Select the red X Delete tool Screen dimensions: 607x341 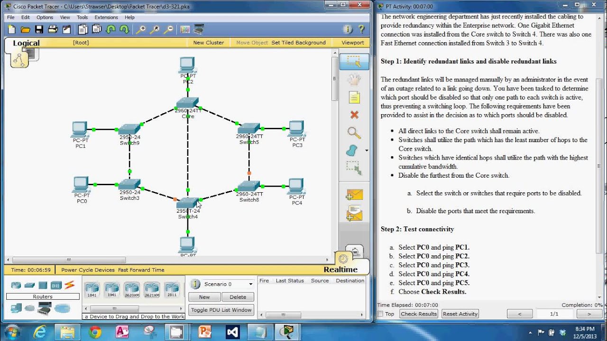click(354, 115)
